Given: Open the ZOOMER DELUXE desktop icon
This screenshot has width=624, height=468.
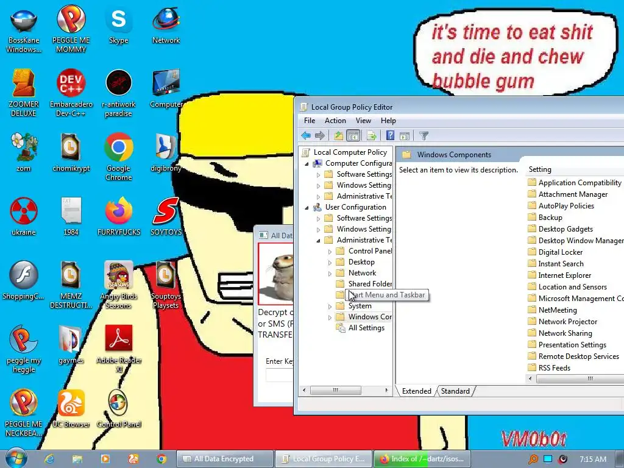Looking at the screenshot, I should [24, 93].
